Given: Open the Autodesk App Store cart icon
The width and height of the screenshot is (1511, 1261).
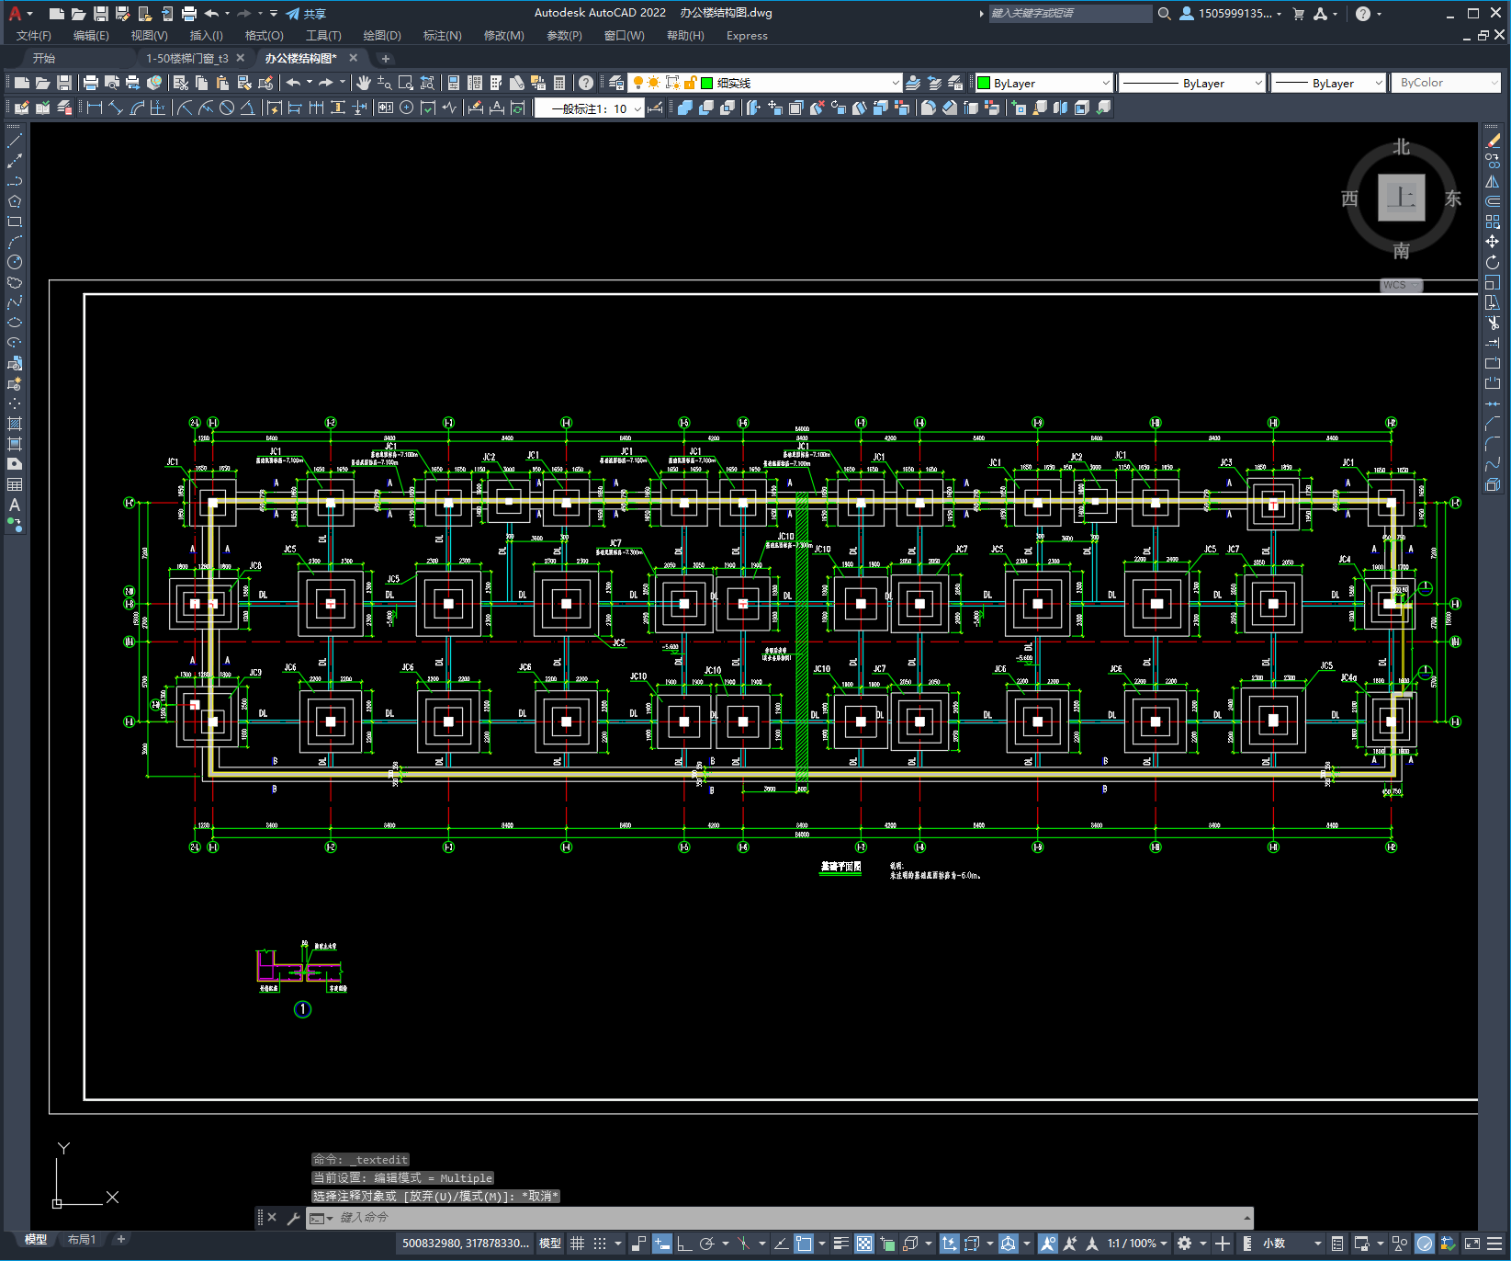Looking at the screenshot, I should (x=1298, y=14).
